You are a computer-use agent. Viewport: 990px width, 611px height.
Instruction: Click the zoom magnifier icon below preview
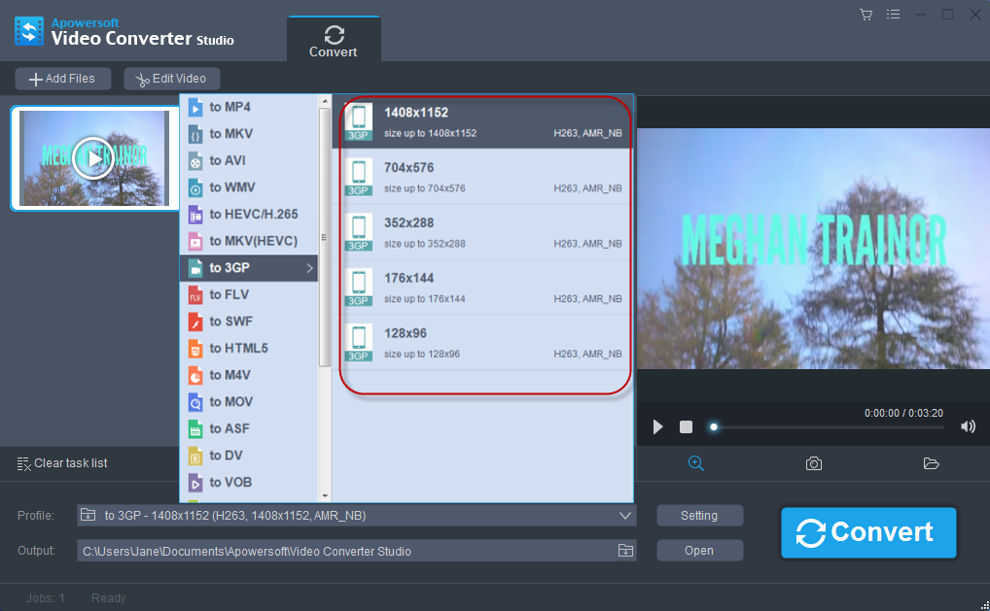coord(695,463)
